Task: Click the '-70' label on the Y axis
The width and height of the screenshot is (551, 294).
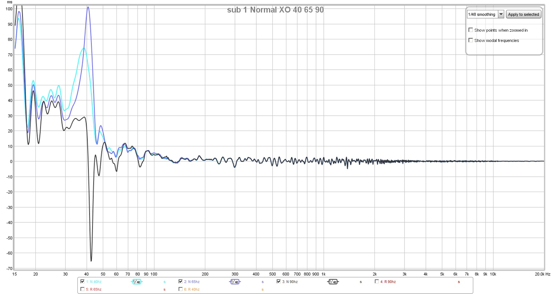Action: (x=9, y=269)
